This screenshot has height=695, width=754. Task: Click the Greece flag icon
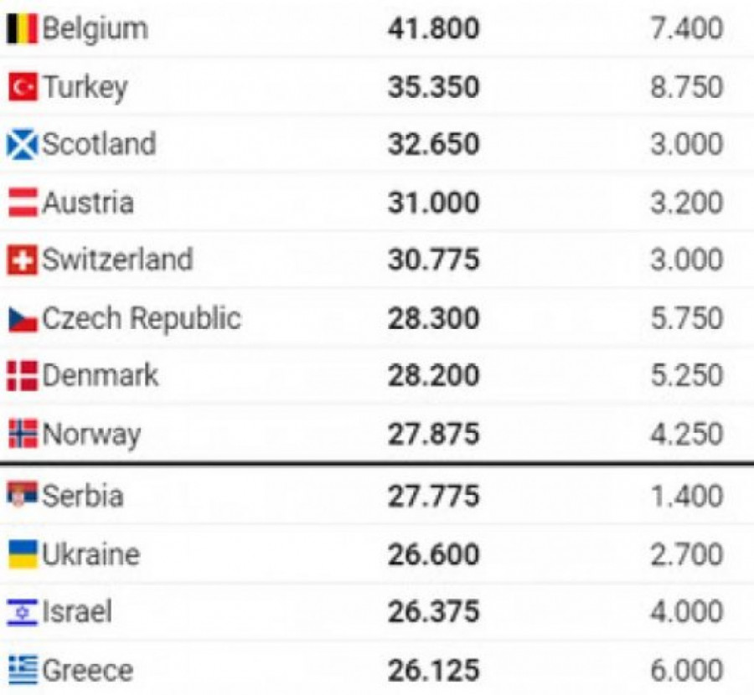tap(23, 670)
